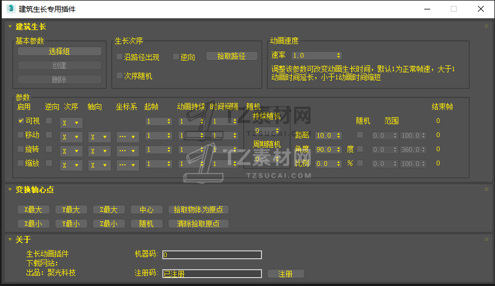
Task: Collapse the 建筑生长 rollout
Action: tap(10, 27)
